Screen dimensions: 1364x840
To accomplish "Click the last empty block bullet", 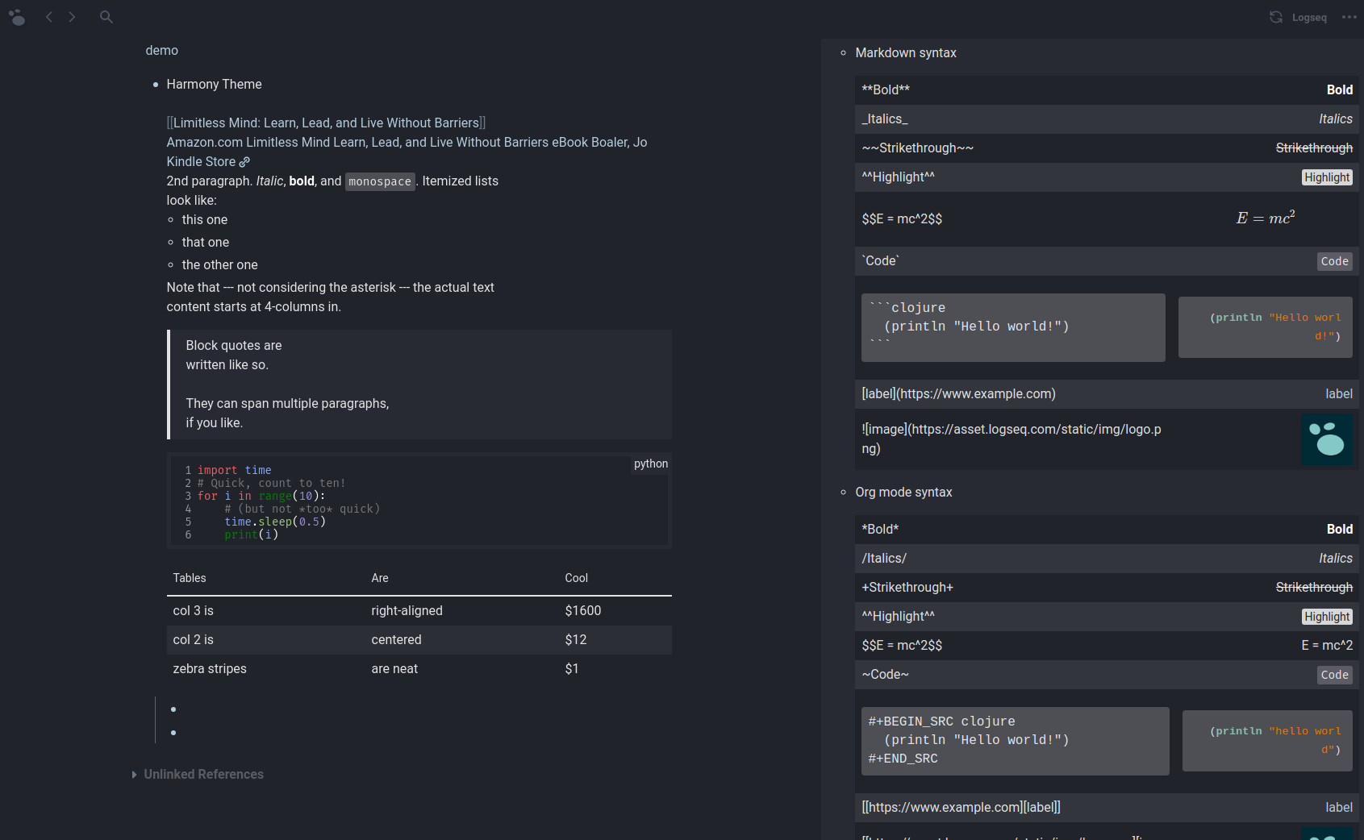I will point(173,733).
